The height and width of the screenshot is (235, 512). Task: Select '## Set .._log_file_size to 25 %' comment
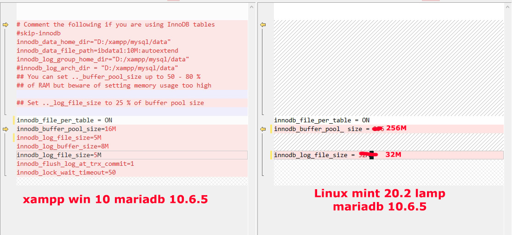[132, 103]
